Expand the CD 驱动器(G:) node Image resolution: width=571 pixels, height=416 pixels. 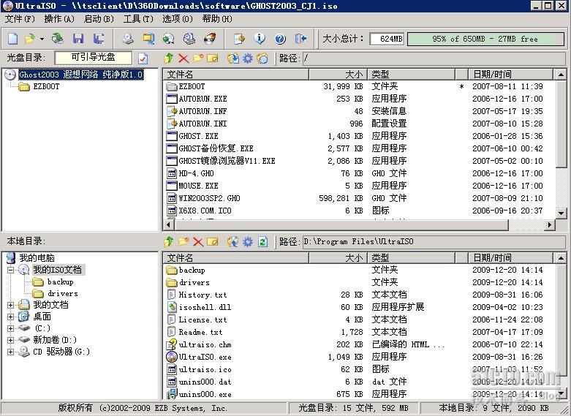click(10, 352)
